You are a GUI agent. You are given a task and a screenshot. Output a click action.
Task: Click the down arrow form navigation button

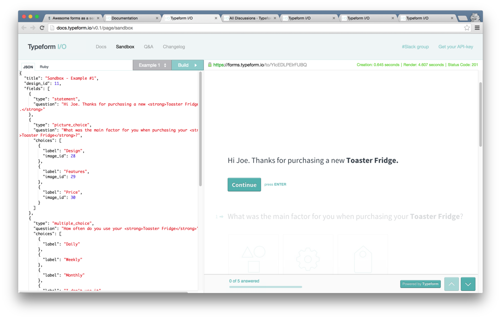468,284
